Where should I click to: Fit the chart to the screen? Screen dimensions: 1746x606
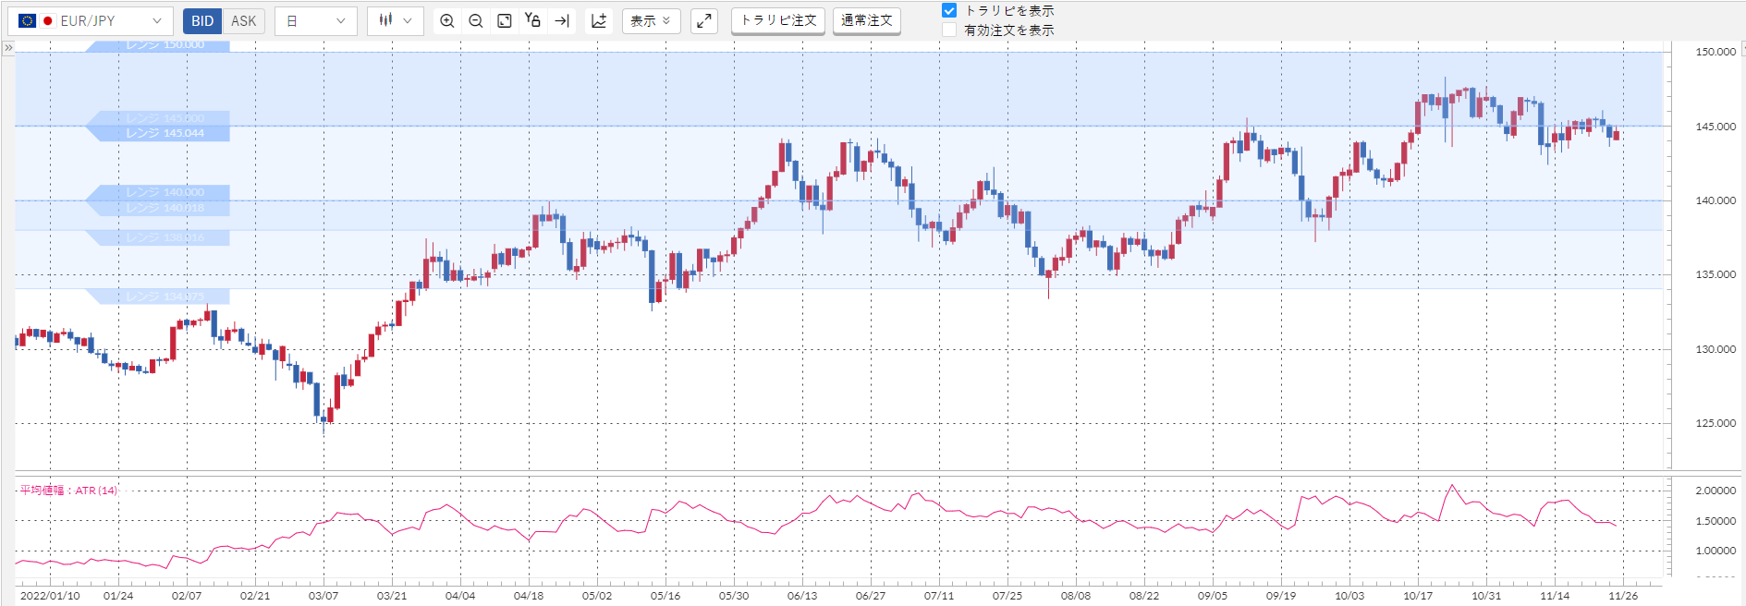[505, 20]
